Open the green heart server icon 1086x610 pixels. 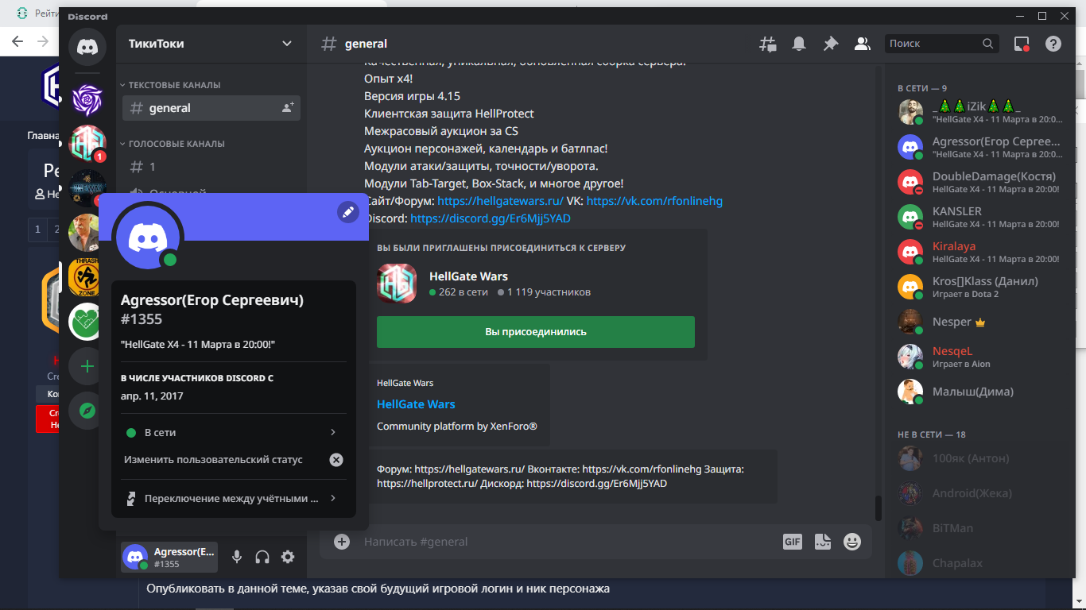(84, 321)
